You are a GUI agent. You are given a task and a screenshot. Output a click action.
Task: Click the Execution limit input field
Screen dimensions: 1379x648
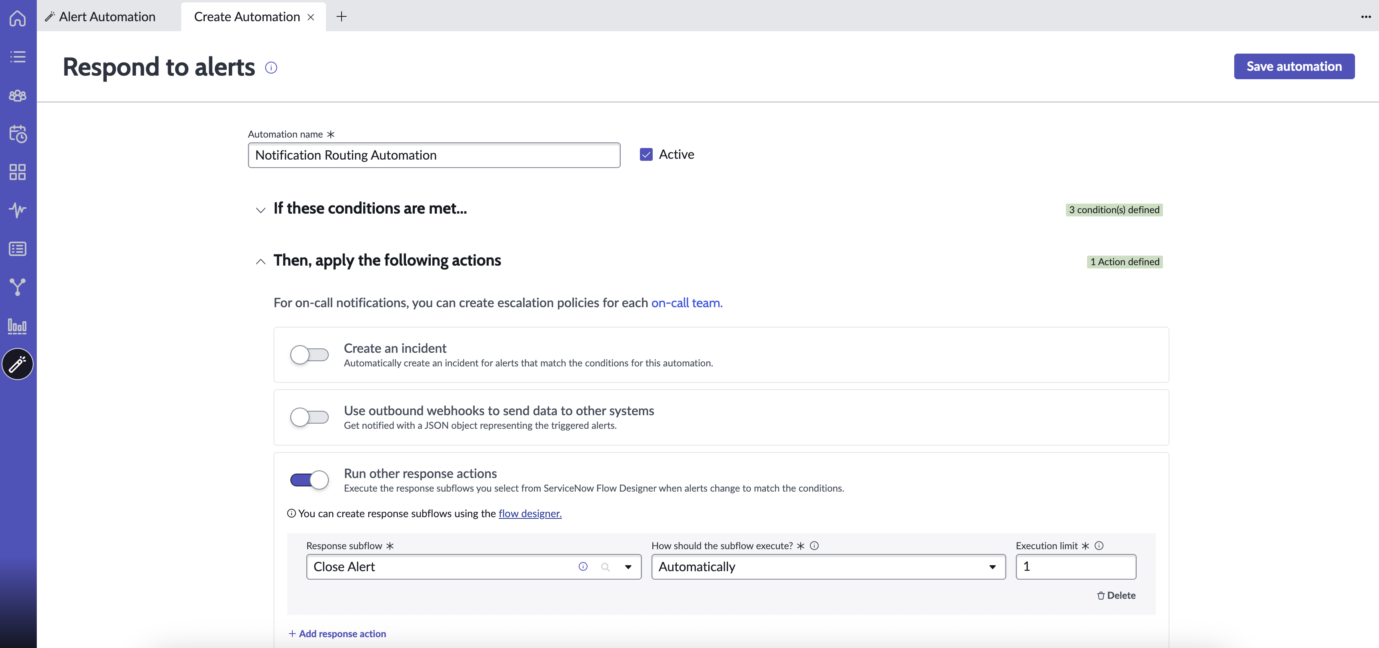(x=1075, y=566)
